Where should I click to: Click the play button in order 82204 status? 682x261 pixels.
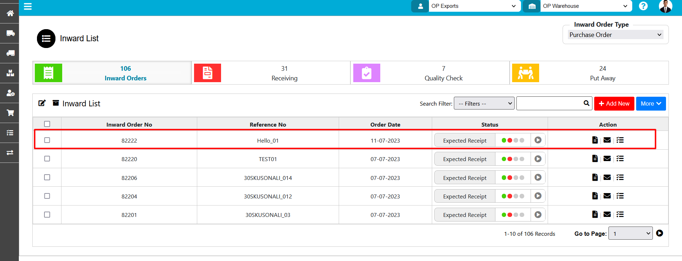pyautogui.click(x=538, y=196)
